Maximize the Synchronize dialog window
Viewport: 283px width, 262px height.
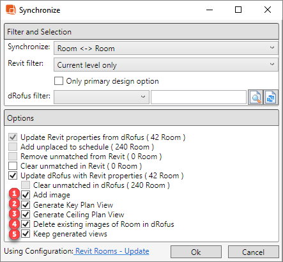(x=238, y=10)
